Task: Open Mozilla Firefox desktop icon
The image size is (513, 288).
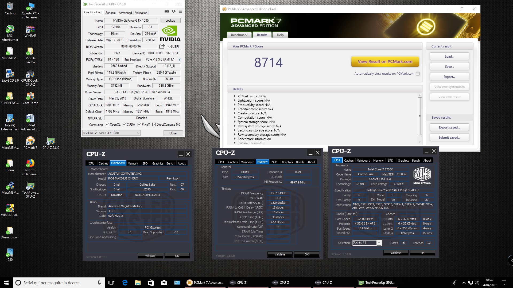Action: coord(30,55)
